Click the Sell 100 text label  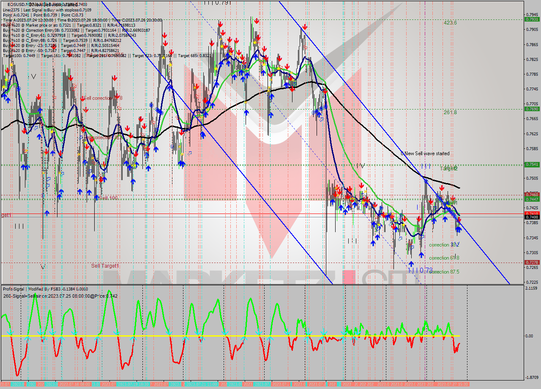[108, 197]
